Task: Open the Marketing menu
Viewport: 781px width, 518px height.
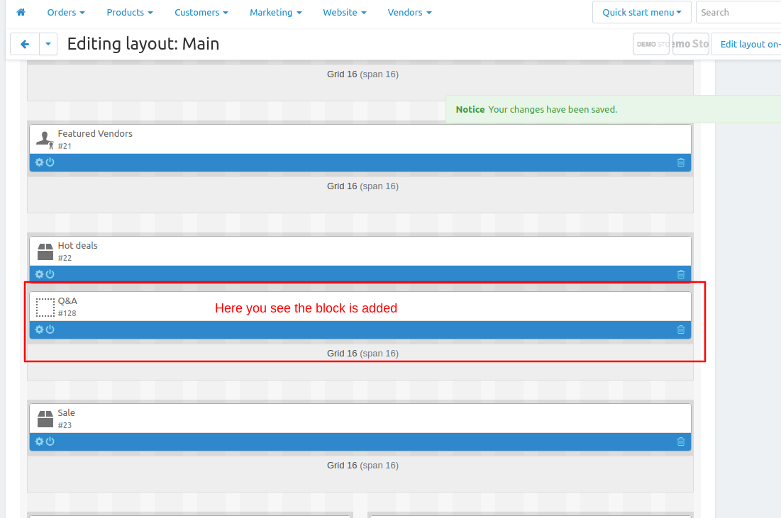Action: click(276, 13)
